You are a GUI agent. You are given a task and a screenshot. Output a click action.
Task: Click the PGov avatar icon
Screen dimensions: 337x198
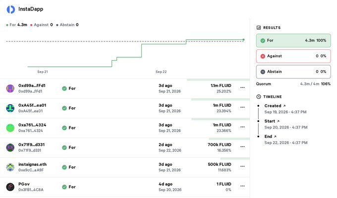pyautogui.click(x=10, y=187)
